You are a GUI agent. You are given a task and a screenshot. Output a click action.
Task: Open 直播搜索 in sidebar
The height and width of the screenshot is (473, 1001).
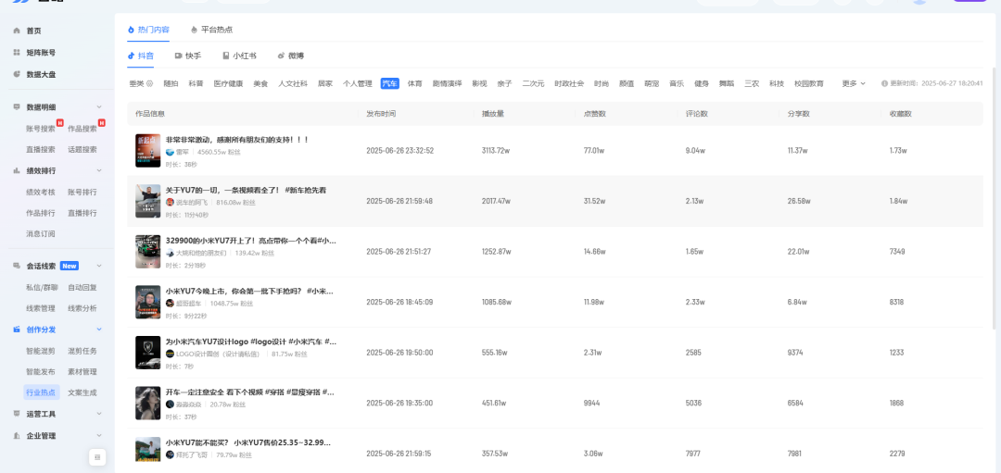(41, 149)
